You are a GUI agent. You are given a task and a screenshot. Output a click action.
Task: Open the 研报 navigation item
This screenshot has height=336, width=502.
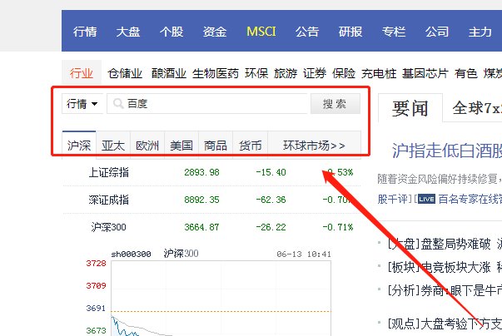coord(350,32)
